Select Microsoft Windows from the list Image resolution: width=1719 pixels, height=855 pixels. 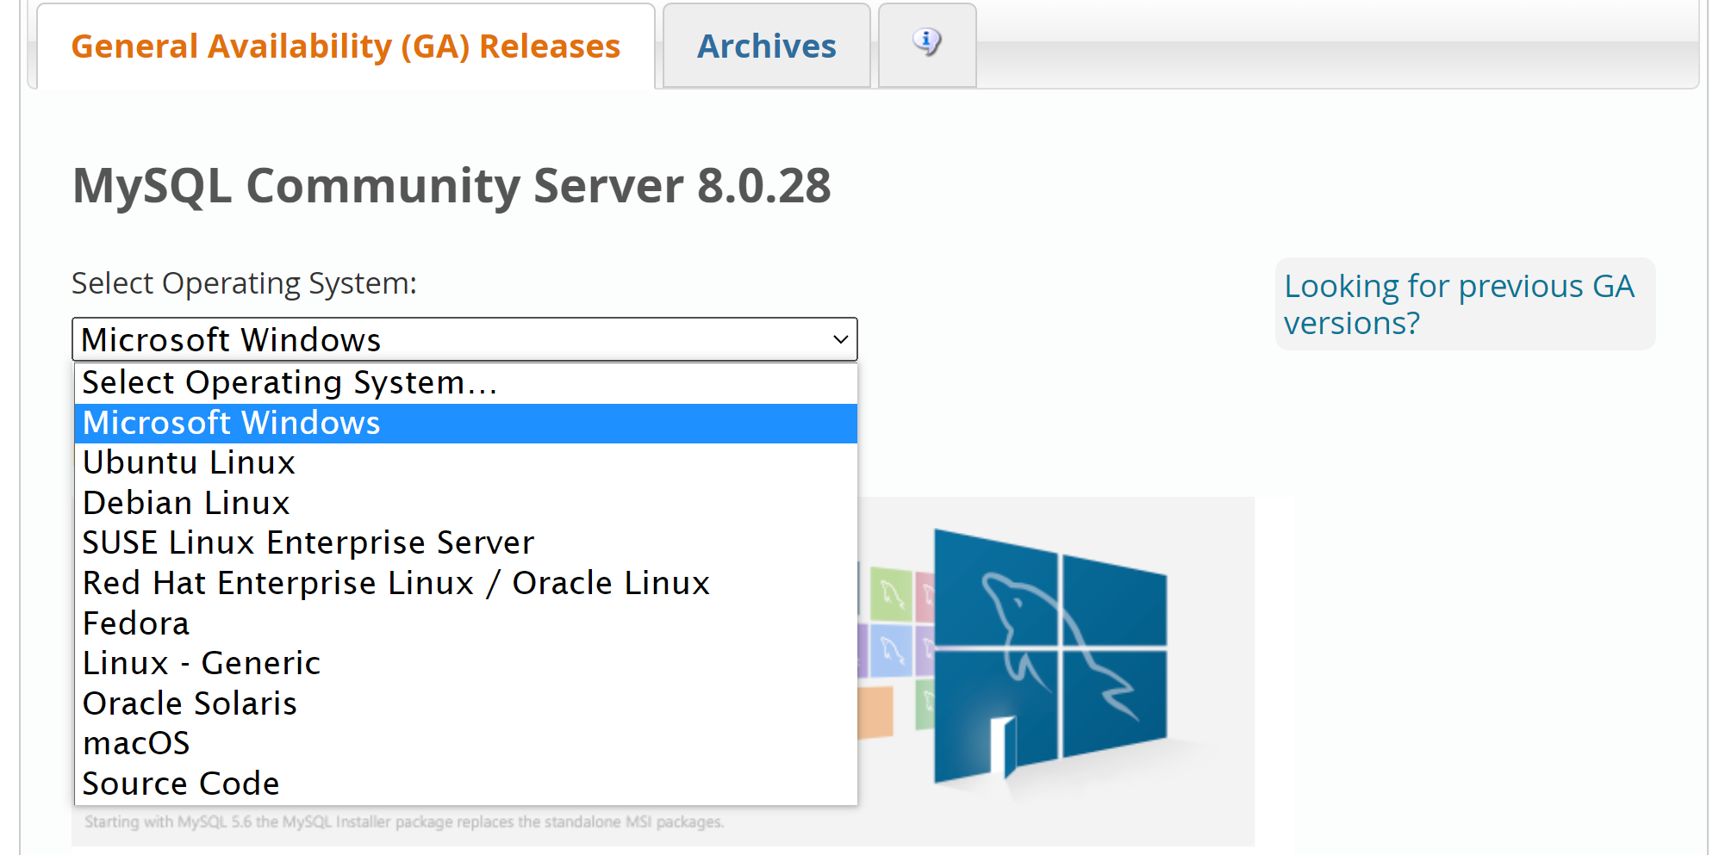tap(466, 423)
